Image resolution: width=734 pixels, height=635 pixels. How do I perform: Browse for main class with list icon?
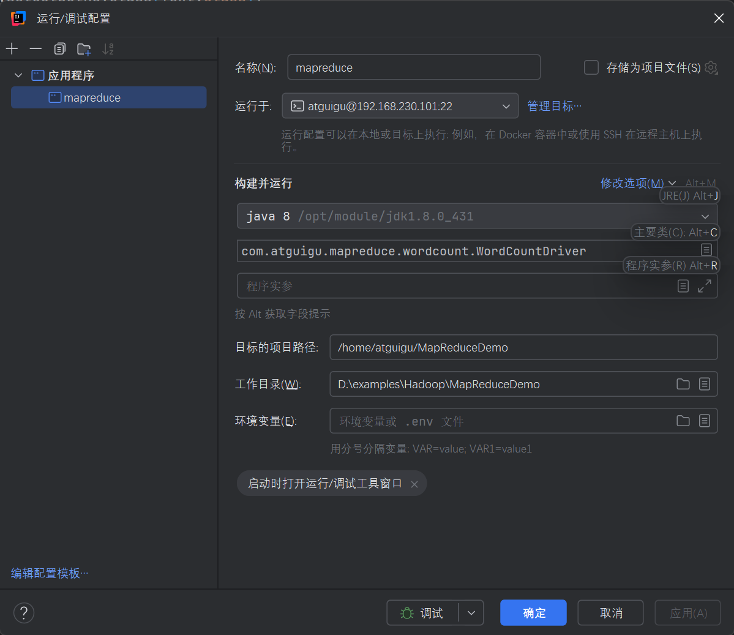tap(706, 250)
